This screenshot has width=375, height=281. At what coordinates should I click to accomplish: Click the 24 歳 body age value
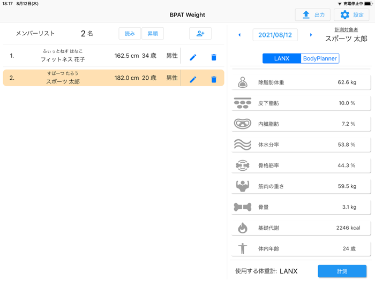click(x=349, y=248)
